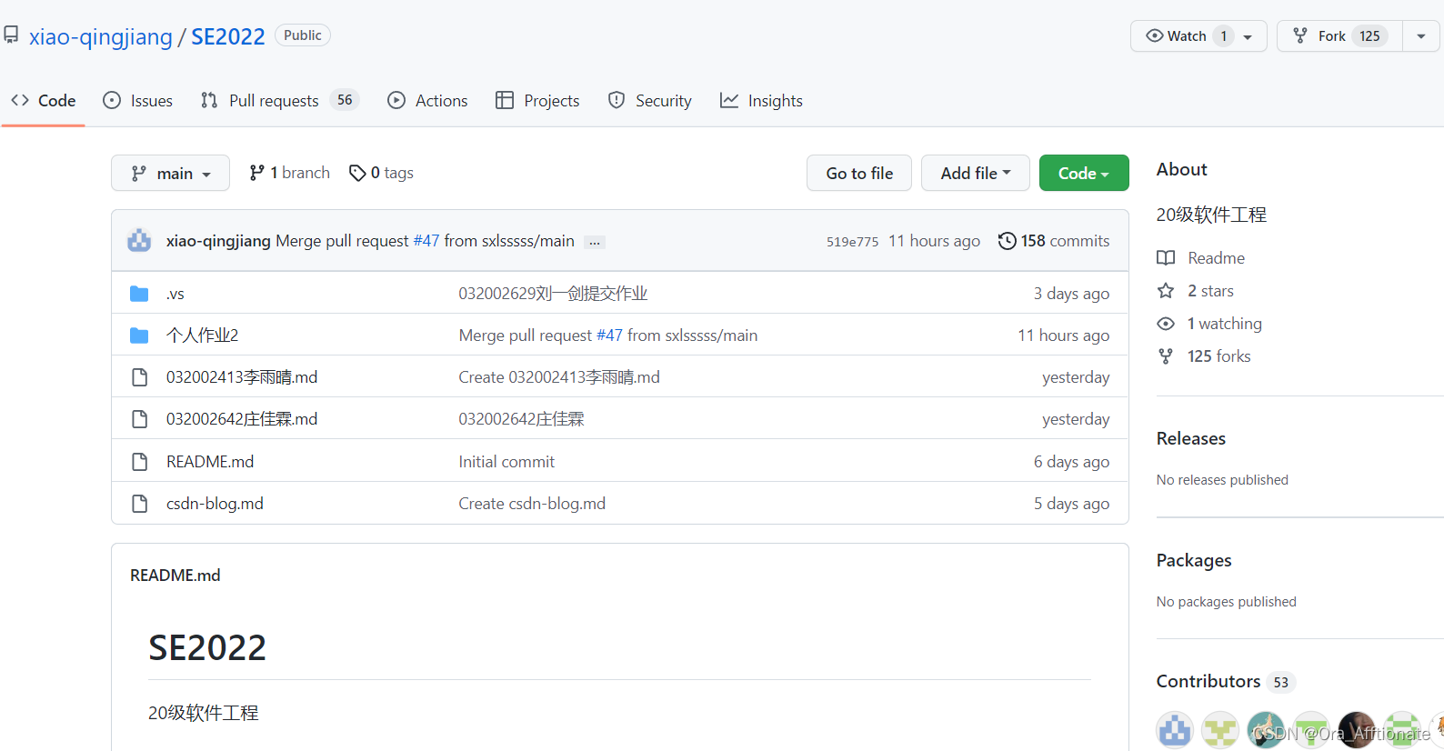Switch to the Code tab
1444x751 pixels.
tap(44, 101)
